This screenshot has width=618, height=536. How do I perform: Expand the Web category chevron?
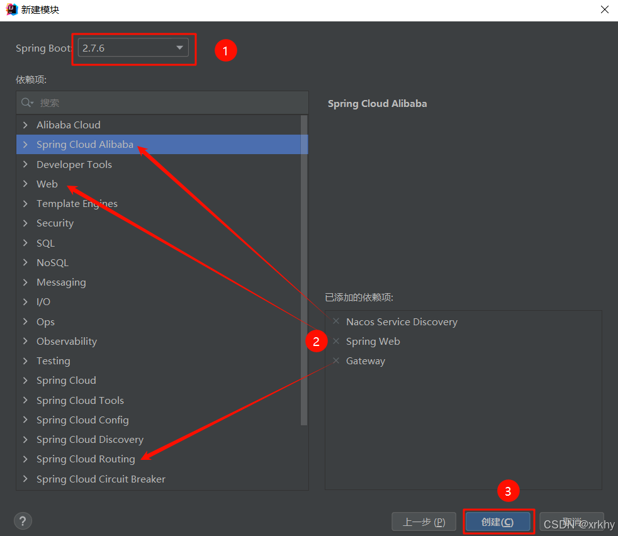[x=25, y=184]
